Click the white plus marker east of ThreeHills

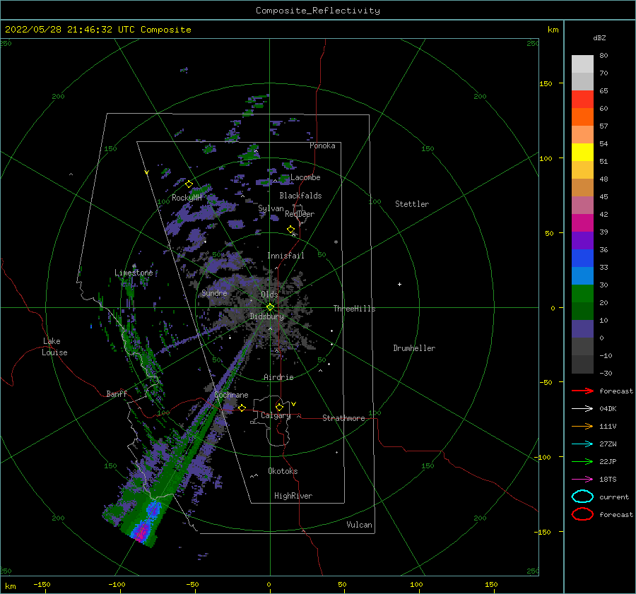coord(399,284)
